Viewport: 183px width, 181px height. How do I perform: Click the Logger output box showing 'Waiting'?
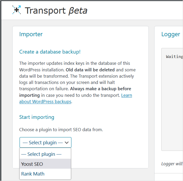(172, 99)
